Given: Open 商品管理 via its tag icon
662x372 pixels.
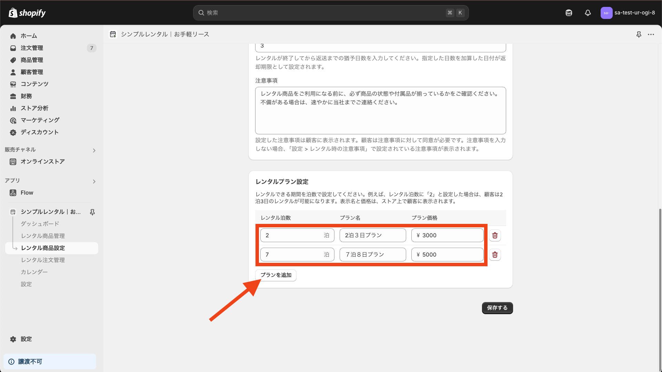Looking at the screenshot, I should [x=13, y=60].
